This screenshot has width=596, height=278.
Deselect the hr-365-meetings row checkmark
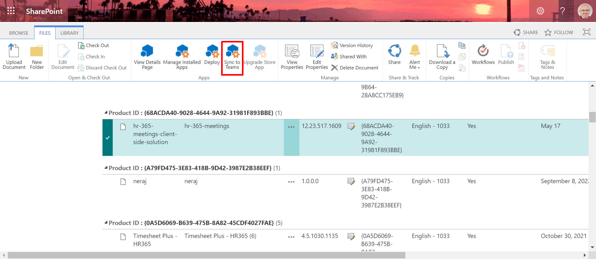click(107, 138)
